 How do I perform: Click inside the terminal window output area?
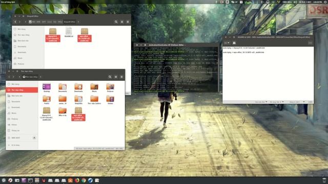coord(176,70)
